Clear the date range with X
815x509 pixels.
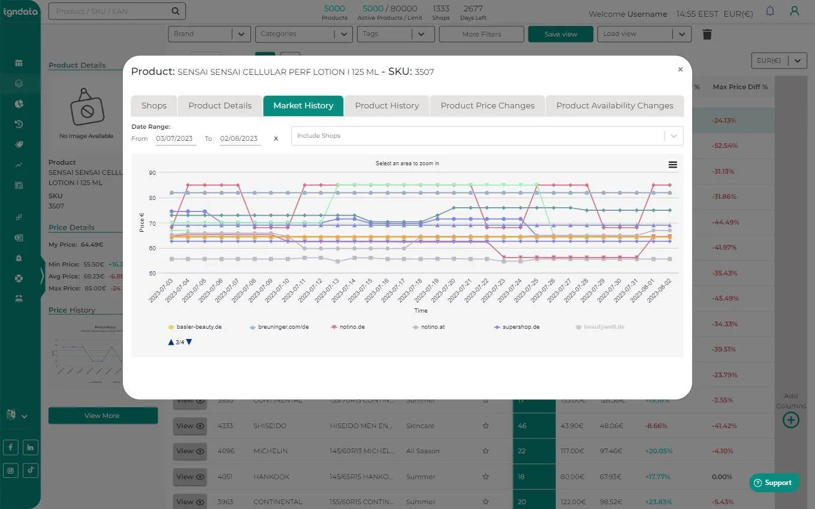(x=276, y=138)
